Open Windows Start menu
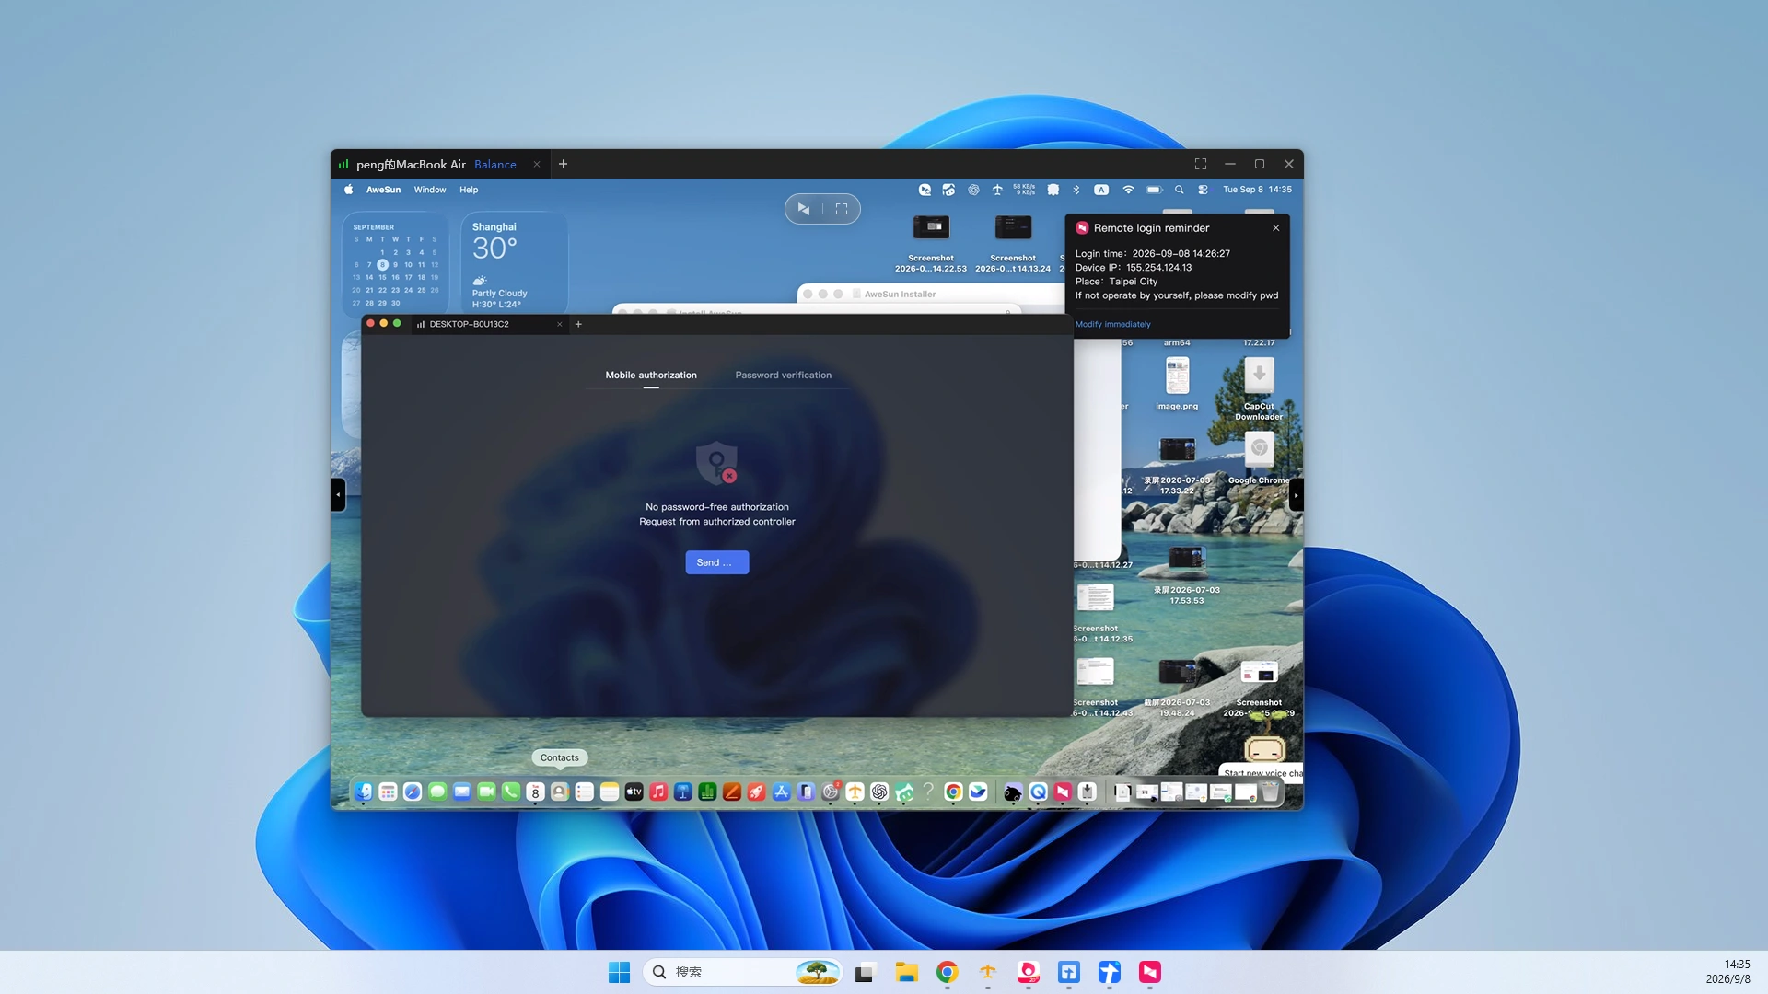This screenshot has height=994, width=1768. (619, 972)
